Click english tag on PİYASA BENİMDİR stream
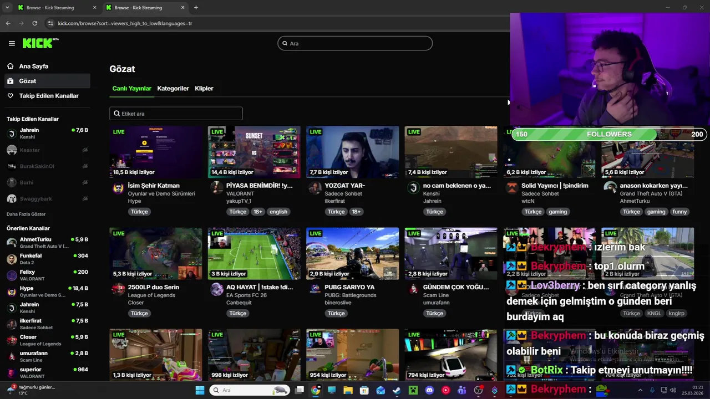This screenshot has height=399, width=710. click(278, 212)
